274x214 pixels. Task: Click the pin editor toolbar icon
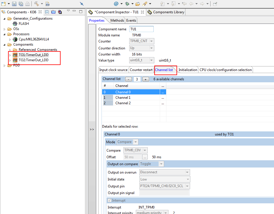tap(215, 4)
